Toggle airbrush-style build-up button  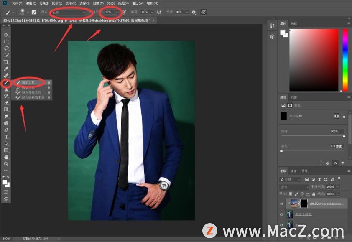point(159,12)
